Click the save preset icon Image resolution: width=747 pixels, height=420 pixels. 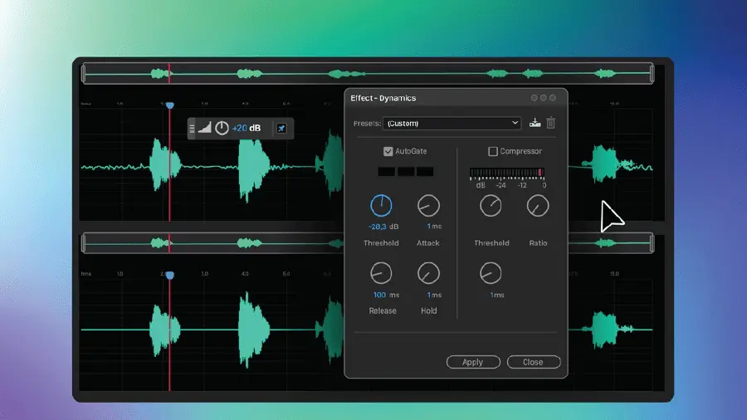click(x=535, y=124)
